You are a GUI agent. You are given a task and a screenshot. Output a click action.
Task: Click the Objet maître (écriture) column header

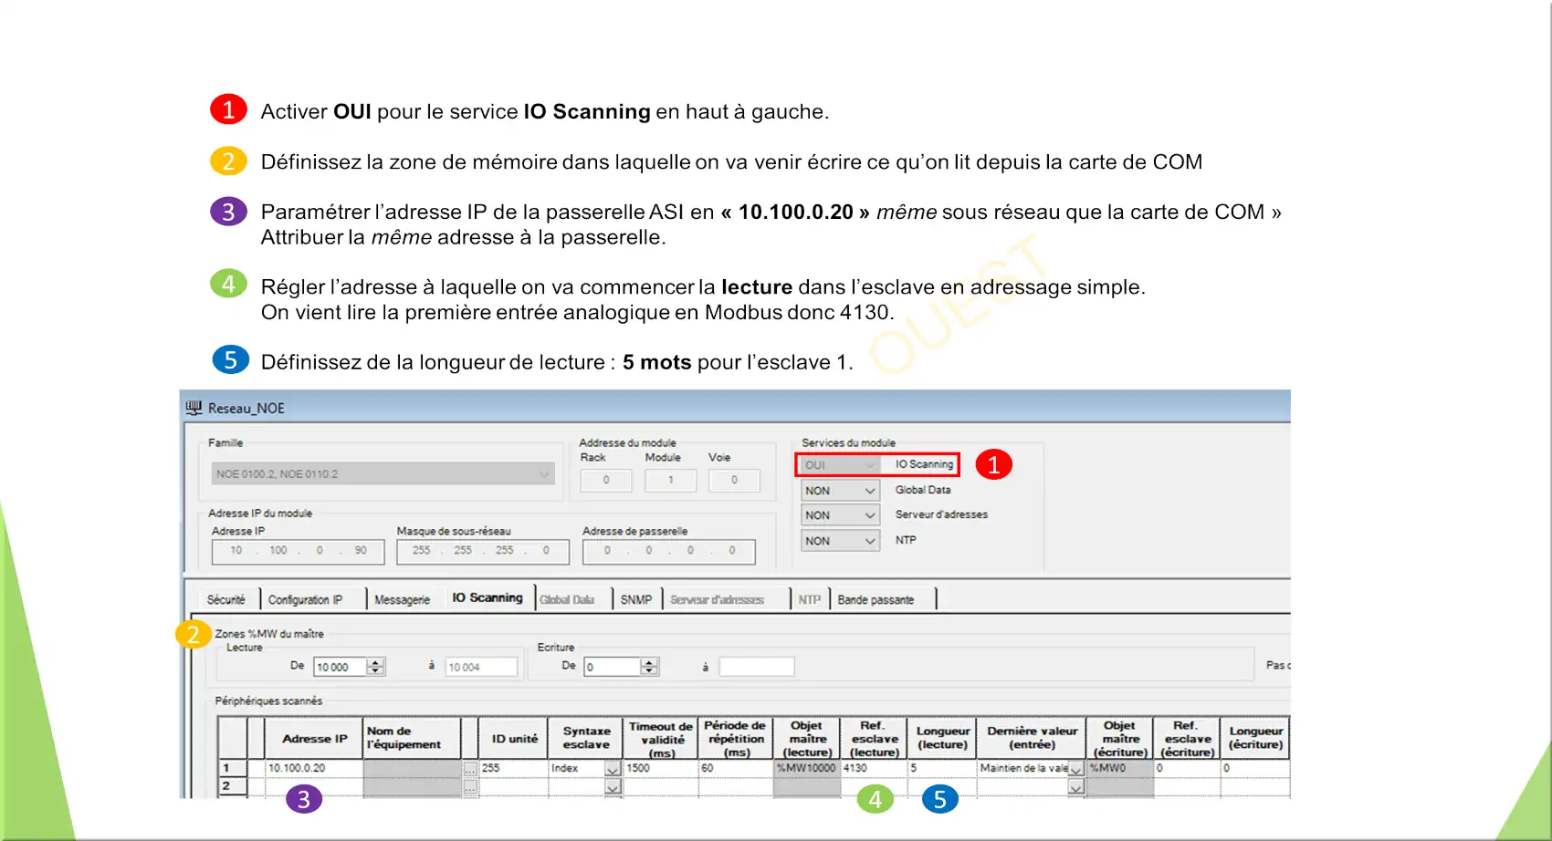(x=1120, y=739)
